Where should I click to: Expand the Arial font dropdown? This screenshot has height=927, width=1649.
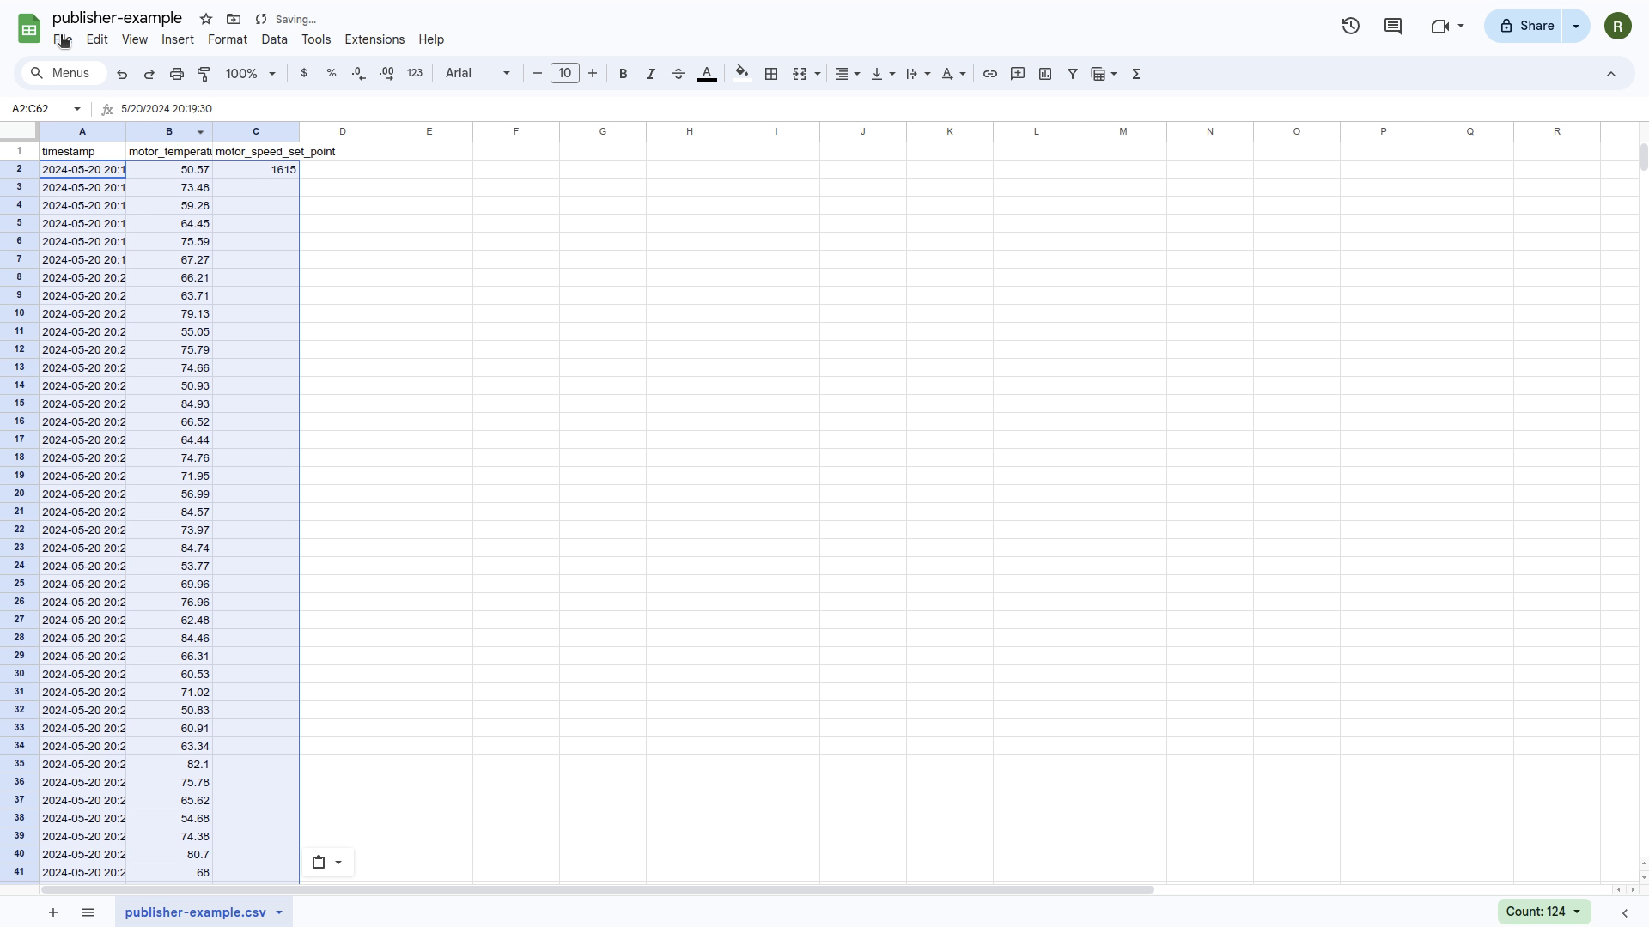[x=478, y=74]
